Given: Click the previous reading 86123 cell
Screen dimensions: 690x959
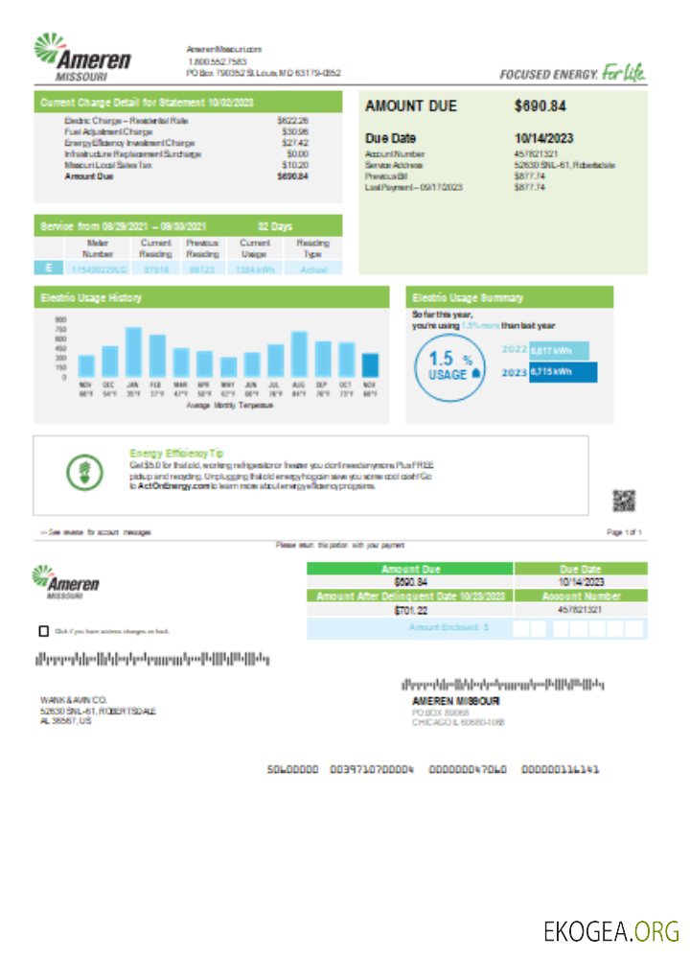Looking at the screenshot, I should [202, 269].
